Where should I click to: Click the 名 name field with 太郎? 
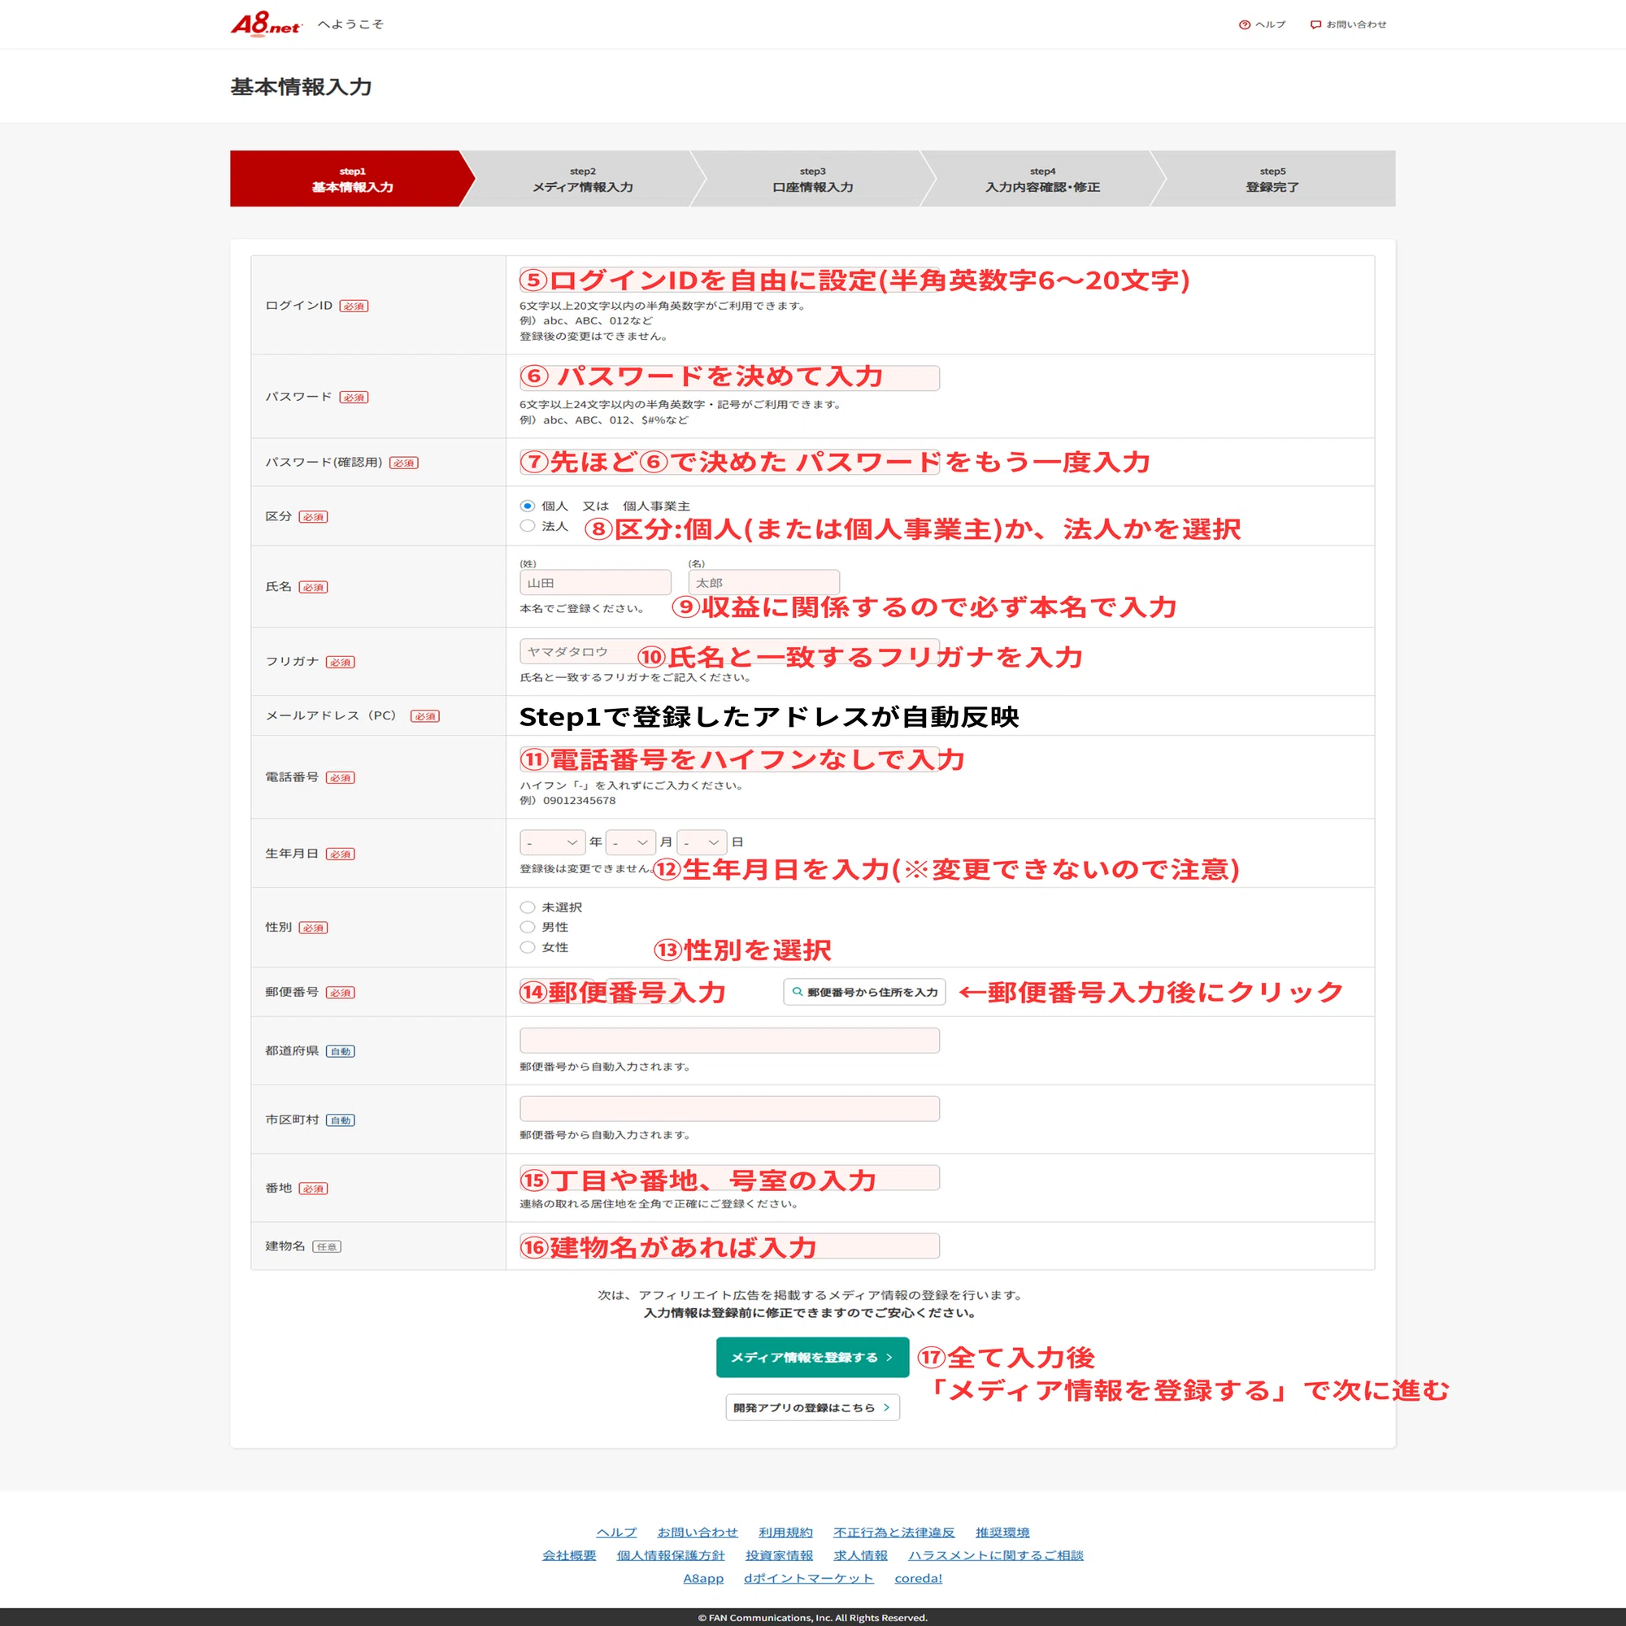coord(763,582)
